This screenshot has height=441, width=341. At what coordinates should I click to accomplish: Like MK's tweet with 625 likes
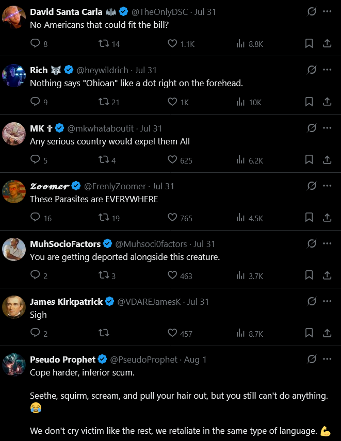(x=172, y=160)
